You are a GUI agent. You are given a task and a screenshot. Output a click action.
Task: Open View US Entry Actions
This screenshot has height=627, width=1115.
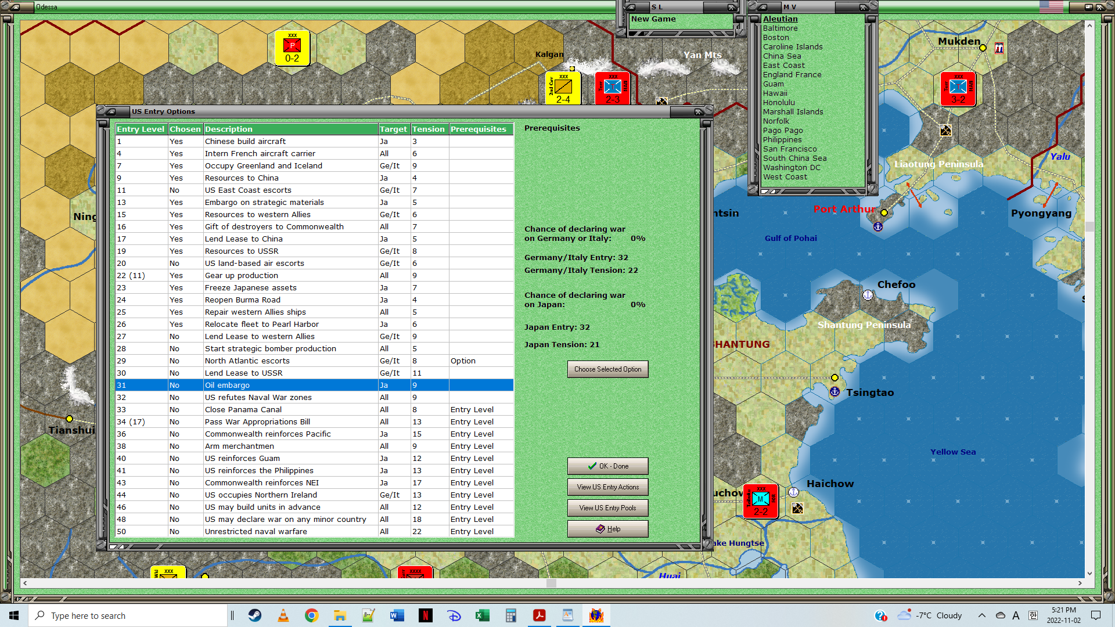click(x=607, y=487)
